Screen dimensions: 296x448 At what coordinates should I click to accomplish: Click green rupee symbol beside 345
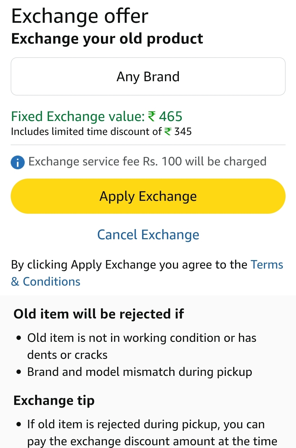pos(168,132)
